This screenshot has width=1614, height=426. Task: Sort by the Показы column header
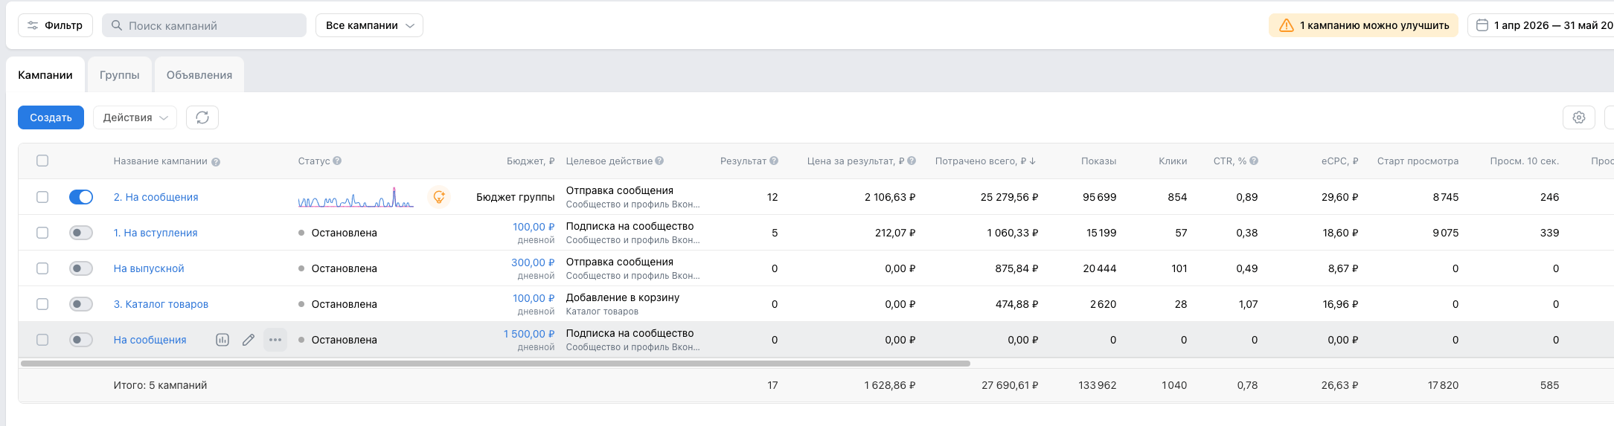1098,161
